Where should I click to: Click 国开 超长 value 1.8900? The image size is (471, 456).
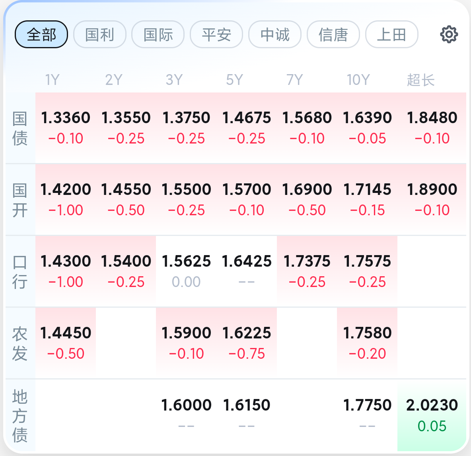(x=432, y=199)
